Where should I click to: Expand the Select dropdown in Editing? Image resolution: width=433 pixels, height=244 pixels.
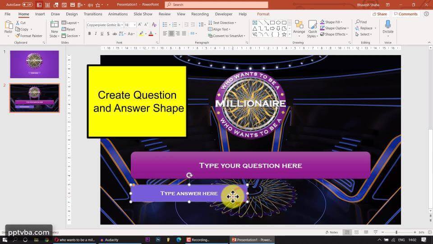click(364, 34)
